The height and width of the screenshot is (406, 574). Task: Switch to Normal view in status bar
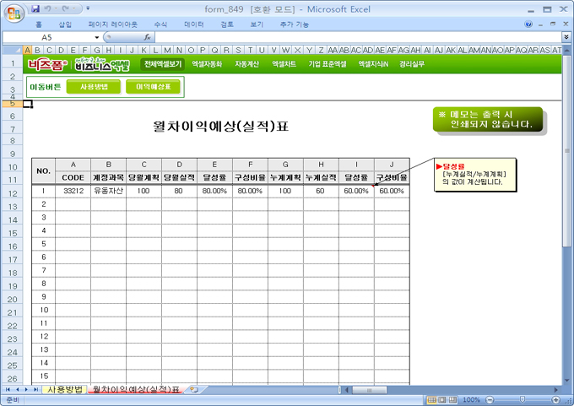[x=430, y=399]
